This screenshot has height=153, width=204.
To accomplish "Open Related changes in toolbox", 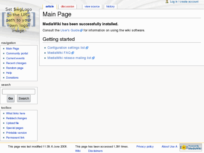I will coord(17,118).
